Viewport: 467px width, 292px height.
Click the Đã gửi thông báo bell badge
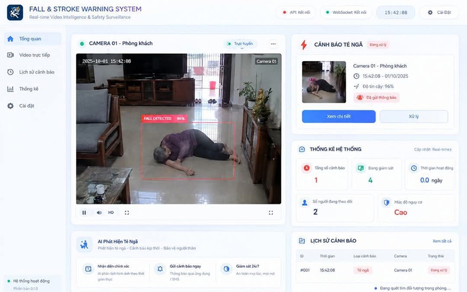click(x=376, y=97)
